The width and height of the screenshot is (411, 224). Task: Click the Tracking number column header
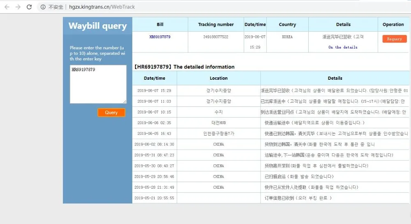pyautogui.click(x=216, y=24)
